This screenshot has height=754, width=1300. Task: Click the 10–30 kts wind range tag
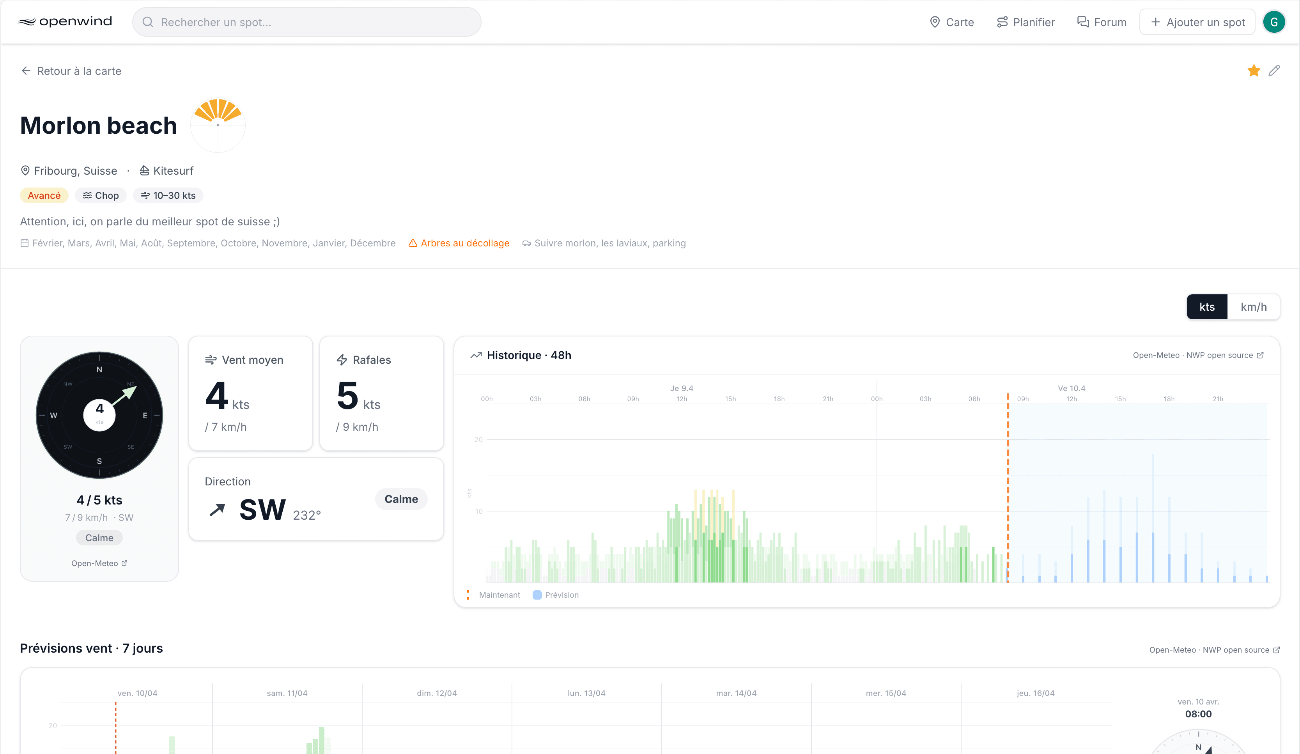coord(168,195)
